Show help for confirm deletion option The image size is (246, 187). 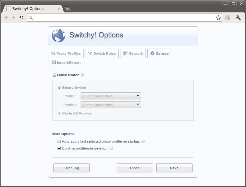[x=111, y=148]
